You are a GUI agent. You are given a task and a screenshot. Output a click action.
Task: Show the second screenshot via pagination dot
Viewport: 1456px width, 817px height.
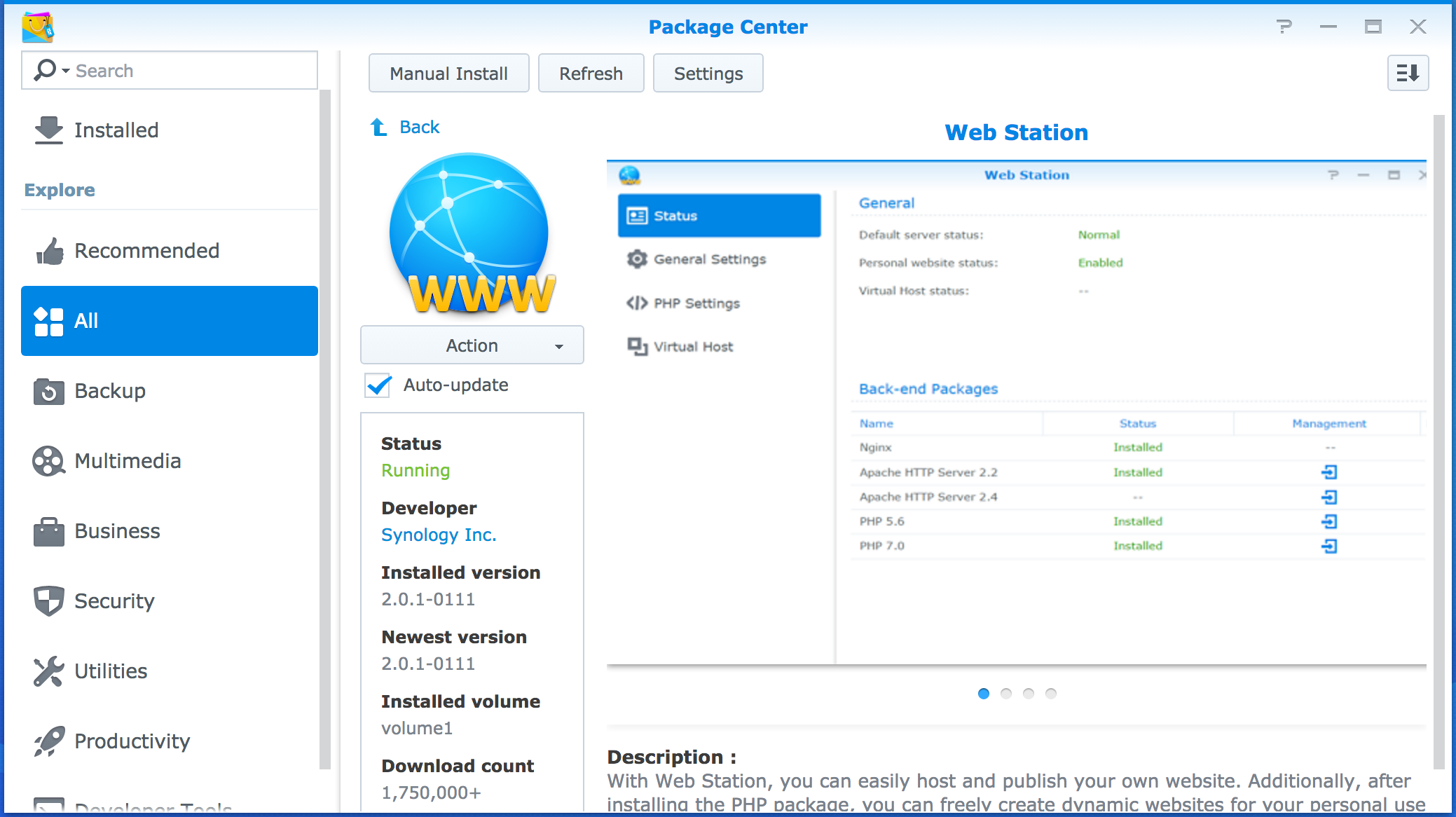(1006, 694)
